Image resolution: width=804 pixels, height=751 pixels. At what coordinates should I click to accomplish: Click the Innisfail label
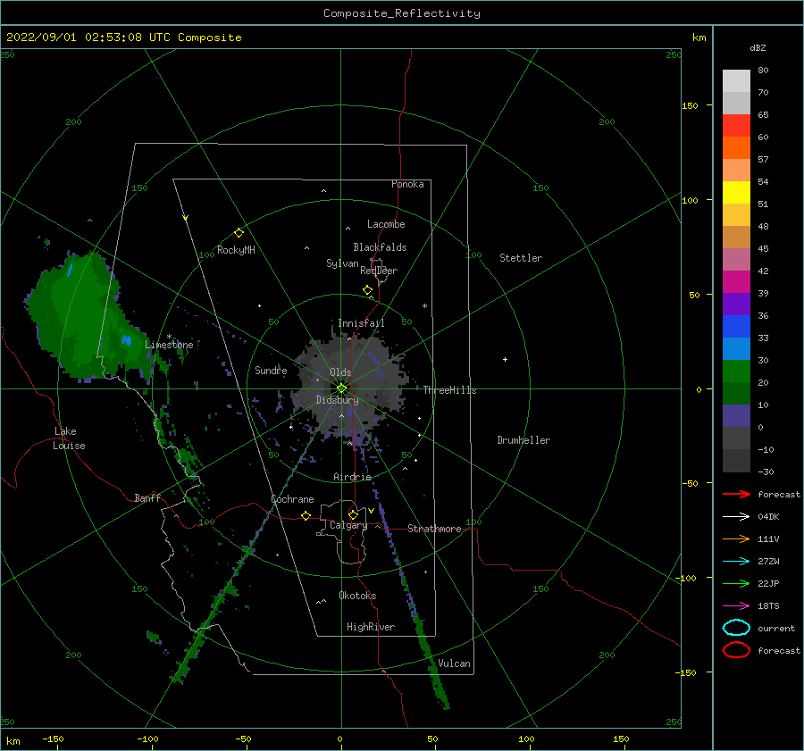361,323
